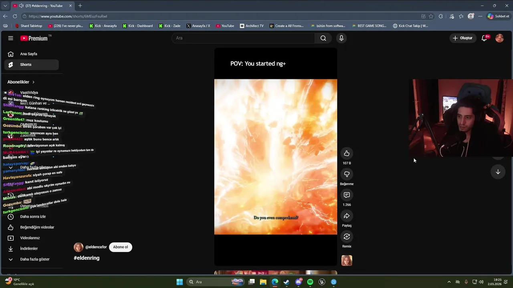Open the Kick - Anasayfa bookmark
513x288 pixels.
(103, 26)
